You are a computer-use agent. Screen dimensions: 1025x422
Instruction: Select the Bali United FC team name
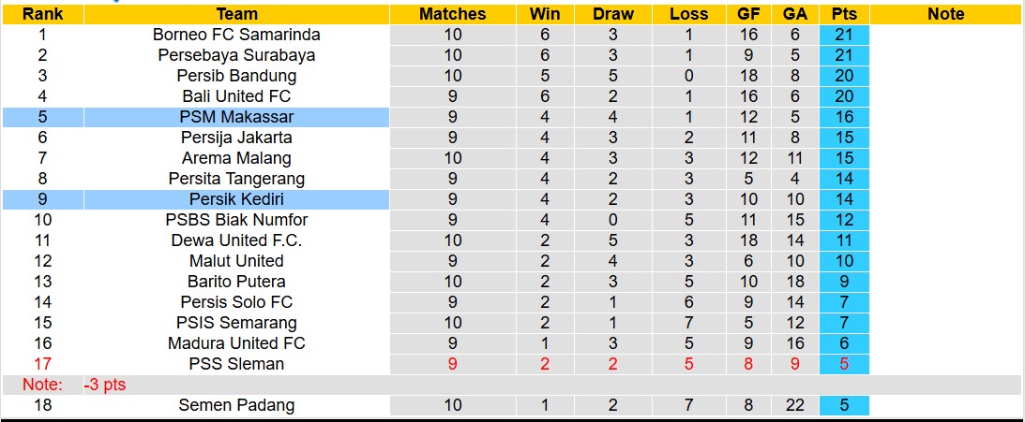(236, 96)
